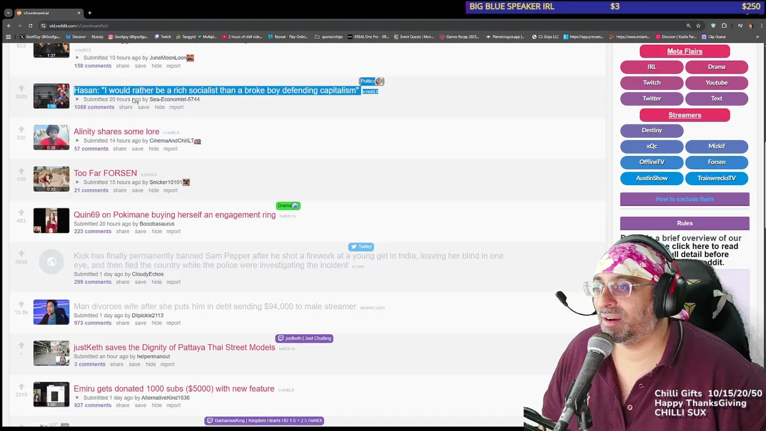Open the browser tab search dropdown

pyautogui.click(x=8, y=13)
